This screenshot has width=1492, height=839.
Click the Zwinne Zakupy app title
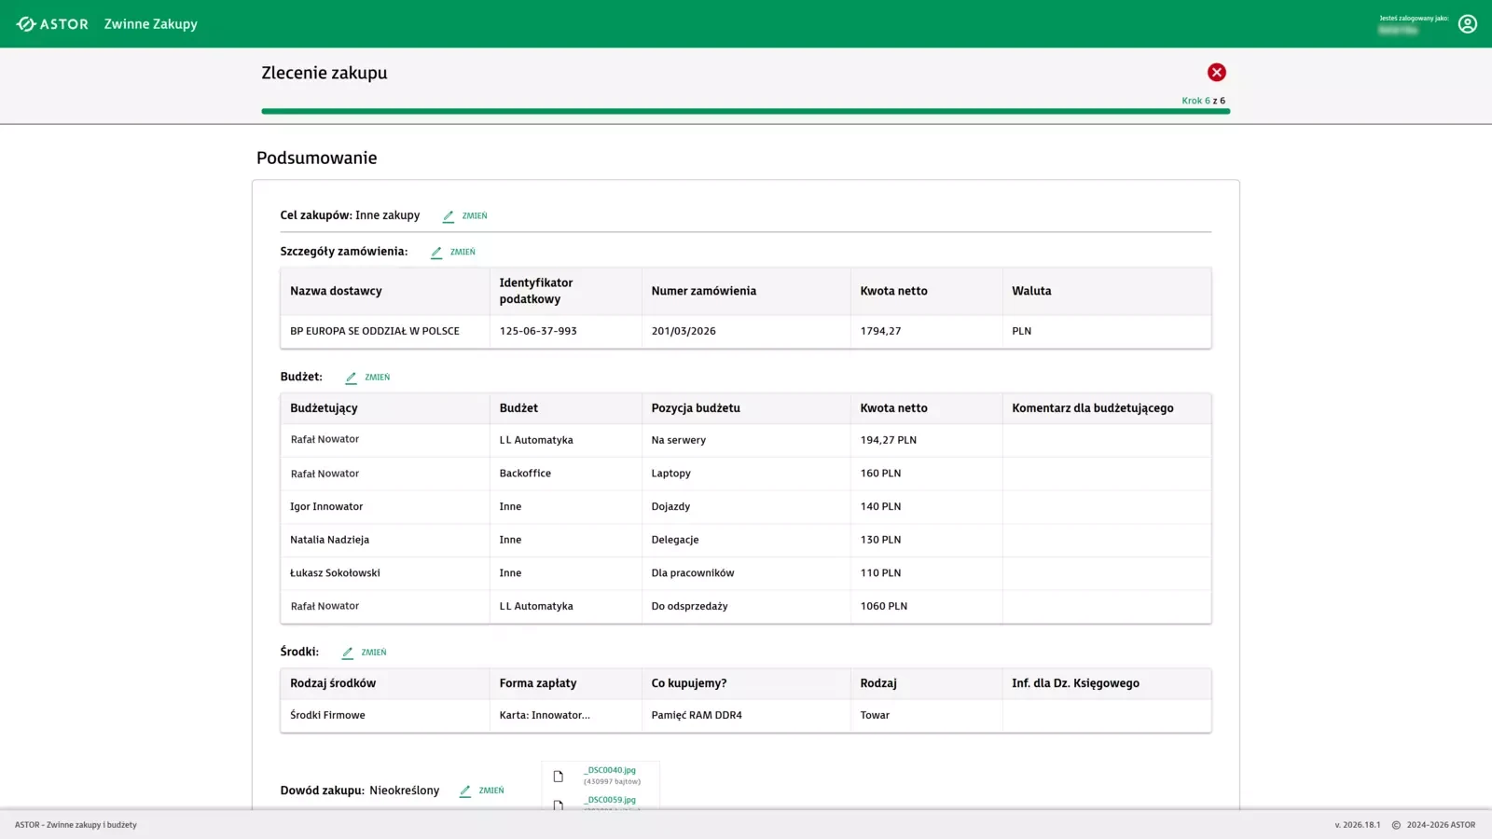[150, 24]
